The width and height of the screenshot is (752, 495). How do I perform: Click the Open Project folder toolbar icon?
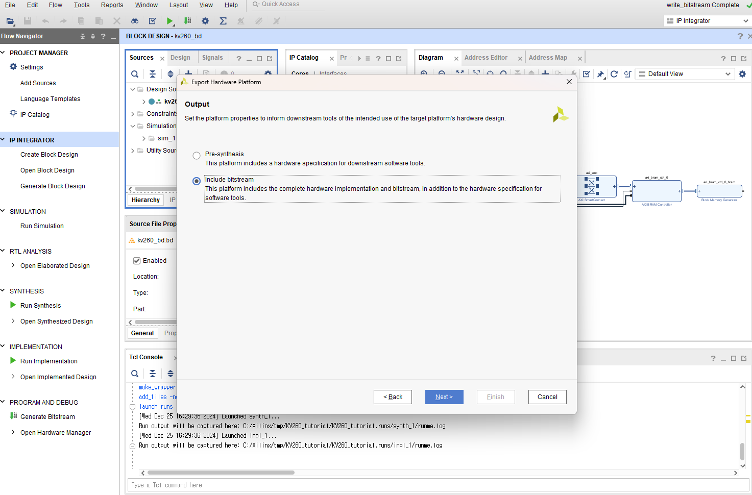tap(10, 21)
